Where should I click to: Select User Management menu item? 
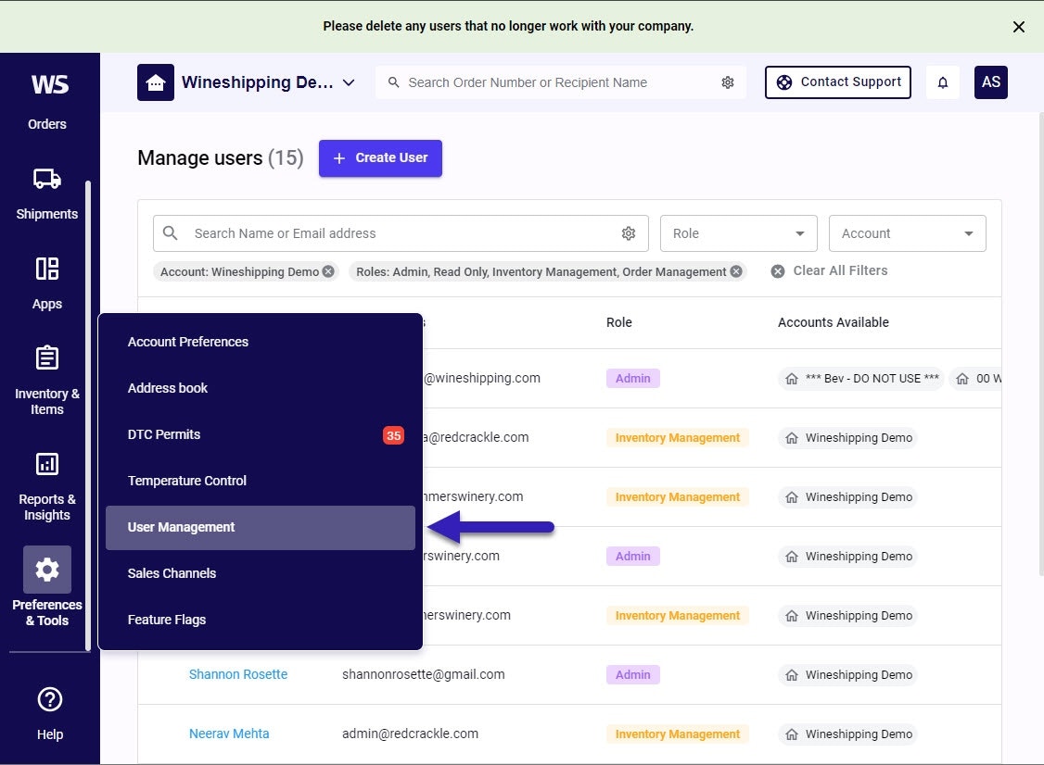pyautogui.click(x=261, y=527)
